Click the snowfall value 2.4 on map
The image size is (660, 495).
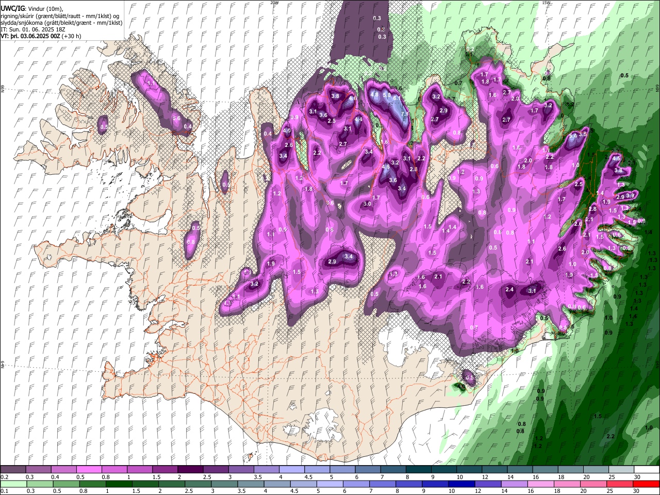(x=509, y=290)
